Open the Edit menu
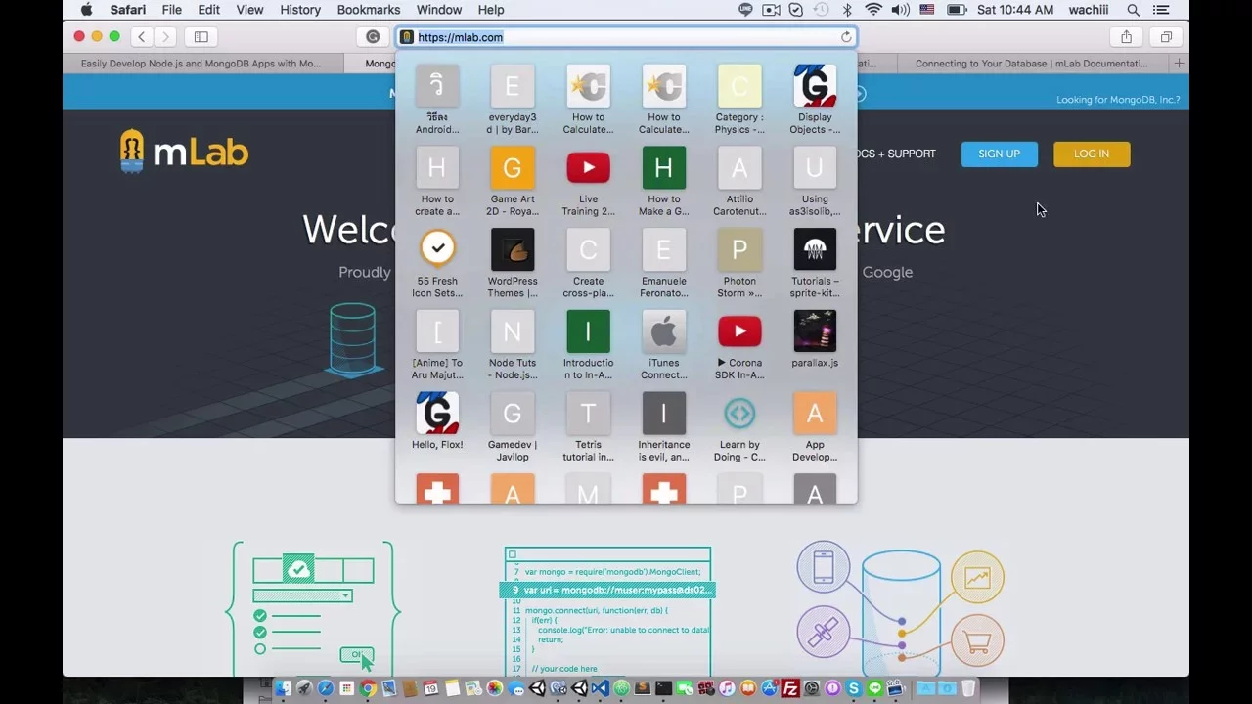Image resolution: width=1252 pixels, height=704 pixels. tap(208, 10)
